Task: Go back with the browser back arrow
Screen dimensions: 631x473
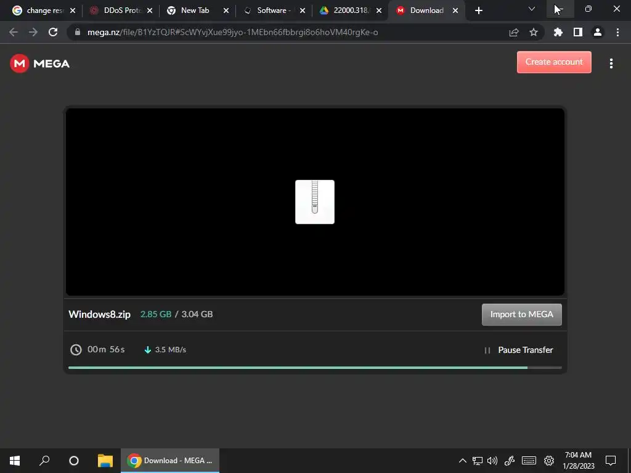Action: (x=14, y=32)
